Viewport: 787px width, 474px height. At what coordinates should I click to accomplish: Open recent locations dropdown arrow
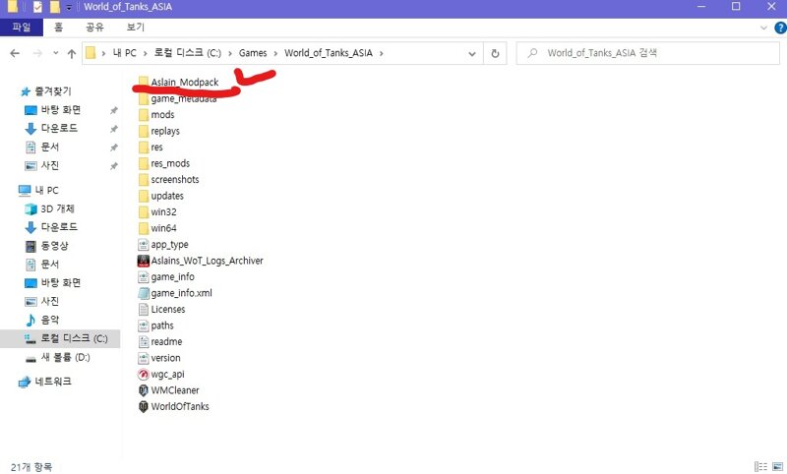click(x=56, y=53)
